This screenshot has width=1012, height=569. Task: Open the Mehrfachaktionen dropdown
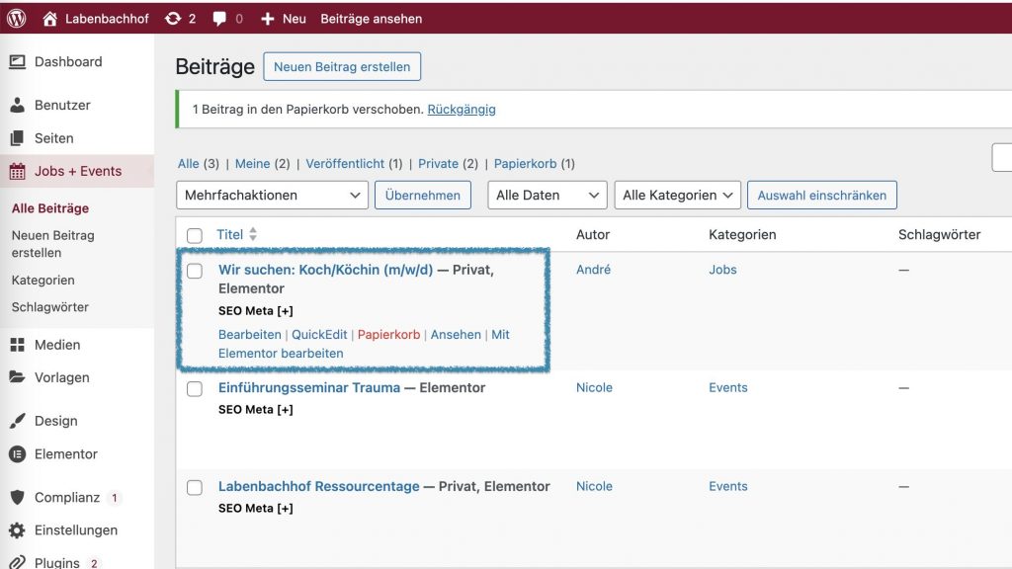tap(274, 196)
